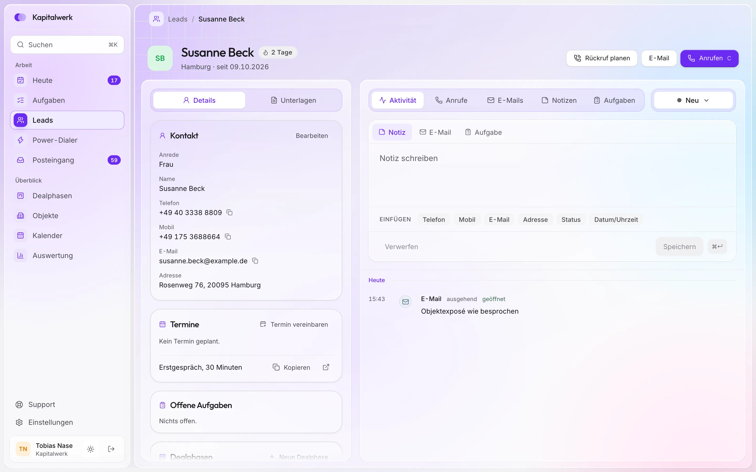This screenshot has width=756, height=472.
Task: Switch to the Notizen tab
Action: [x=559, y=100]
